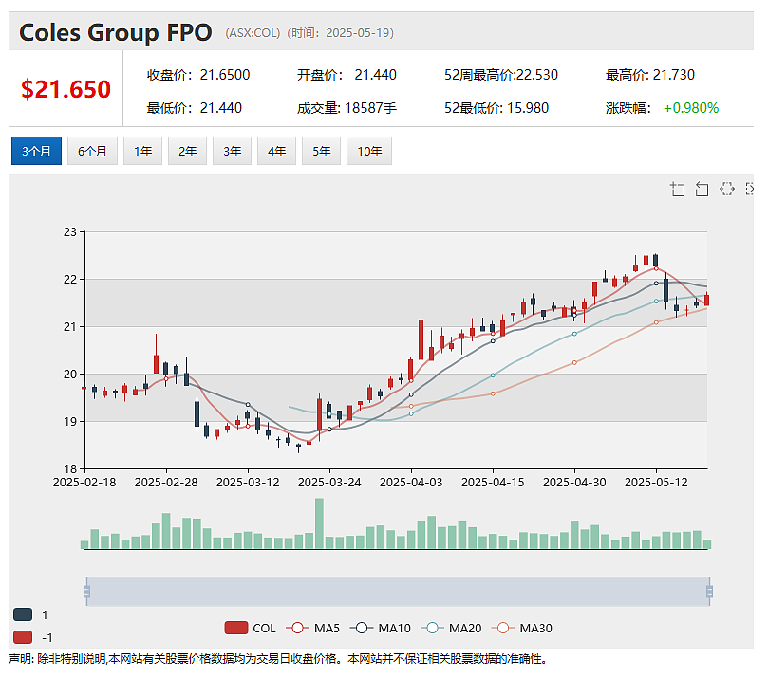768x677 pixels.
Task: Click the 22 label on price axis
Action: pos(70,280)
